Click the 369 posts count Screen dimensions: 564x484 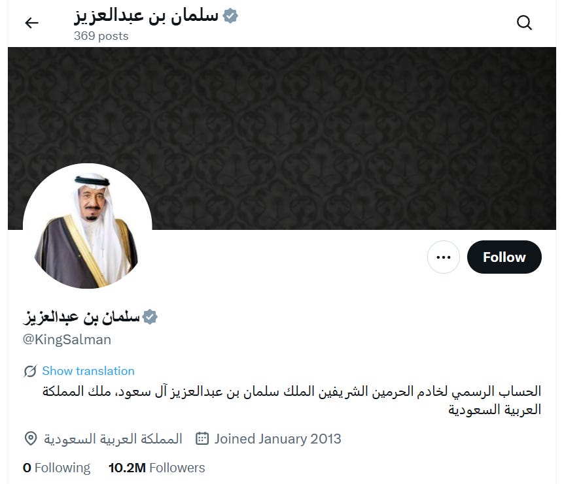point(101,36)
